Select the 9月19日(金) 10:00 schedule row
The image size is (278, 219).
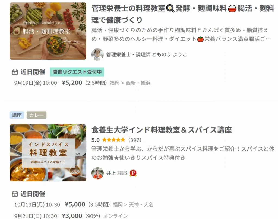[83, 83]
